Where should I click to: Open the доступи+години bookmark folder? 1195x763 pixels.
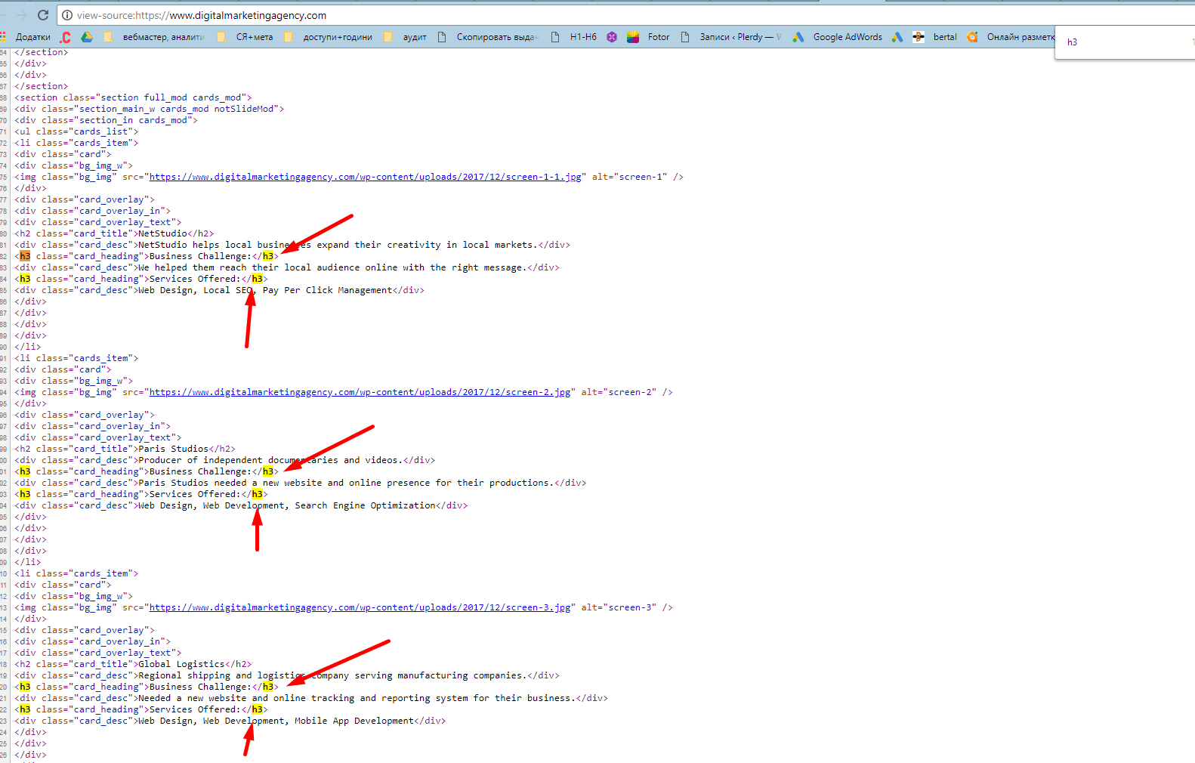tap(328, 37)
